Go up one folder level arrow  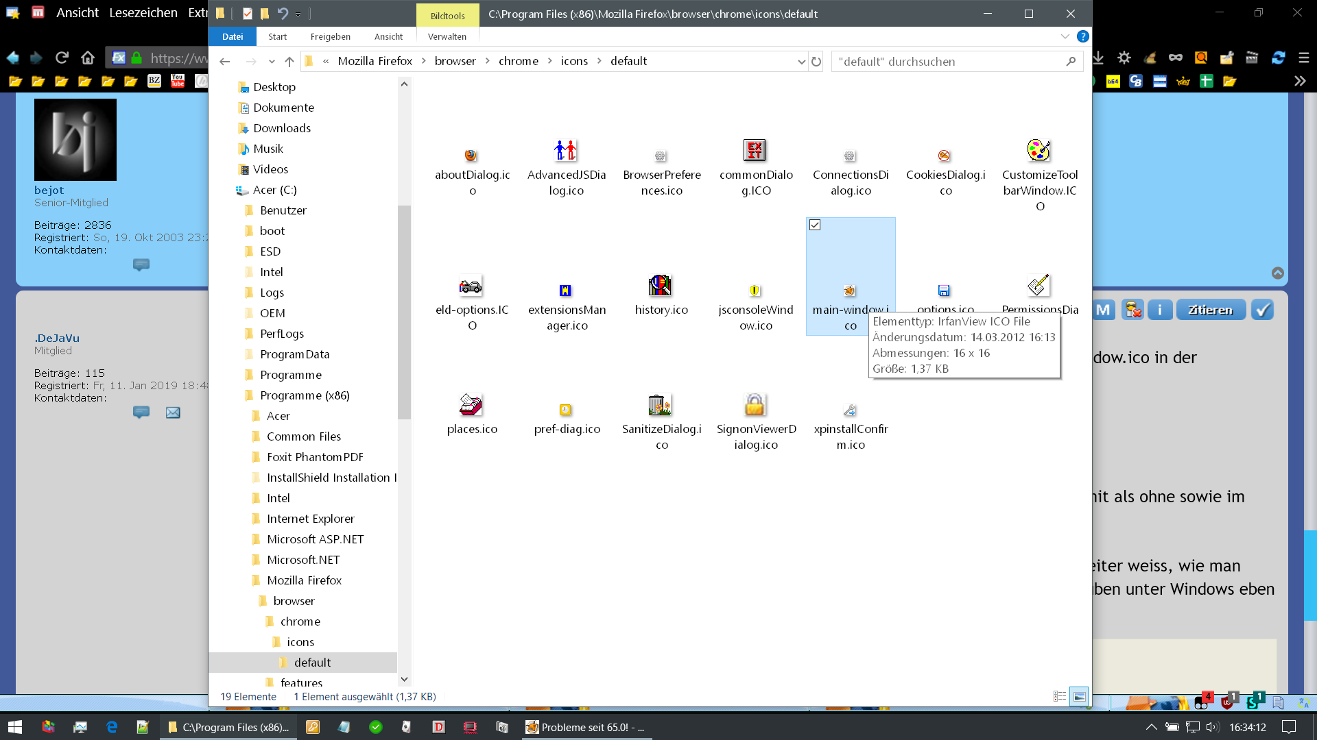[x=289, y=62]
